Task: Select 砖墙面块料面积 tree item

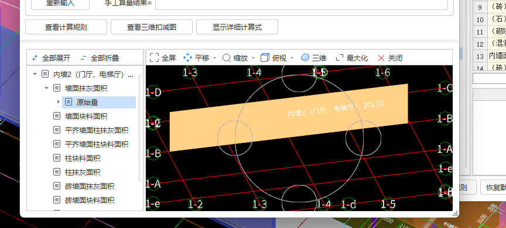Action: click(90, 201)
